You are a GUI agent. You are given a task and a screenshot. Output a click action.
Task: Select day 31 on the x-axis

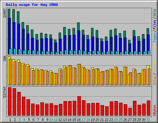[148, 120]
